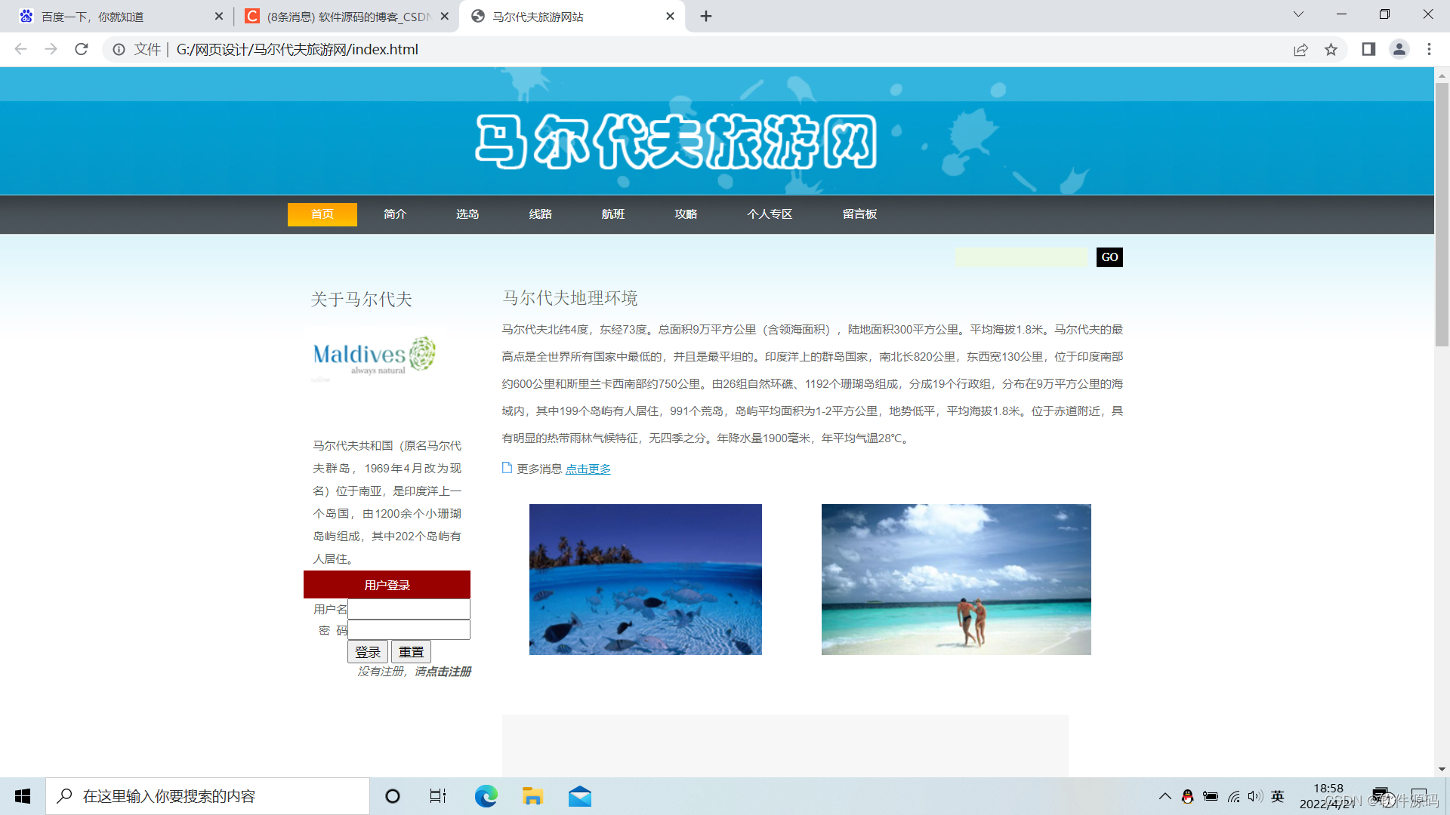The width and height of the screenshot is (1450, 815).
Task: Open the 选岛 navigation menu item
Action: coord(467,214)
